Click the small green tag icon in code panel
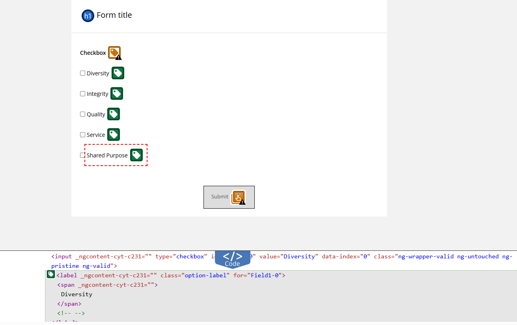517x325 pixels. click(x=51, y=275)
